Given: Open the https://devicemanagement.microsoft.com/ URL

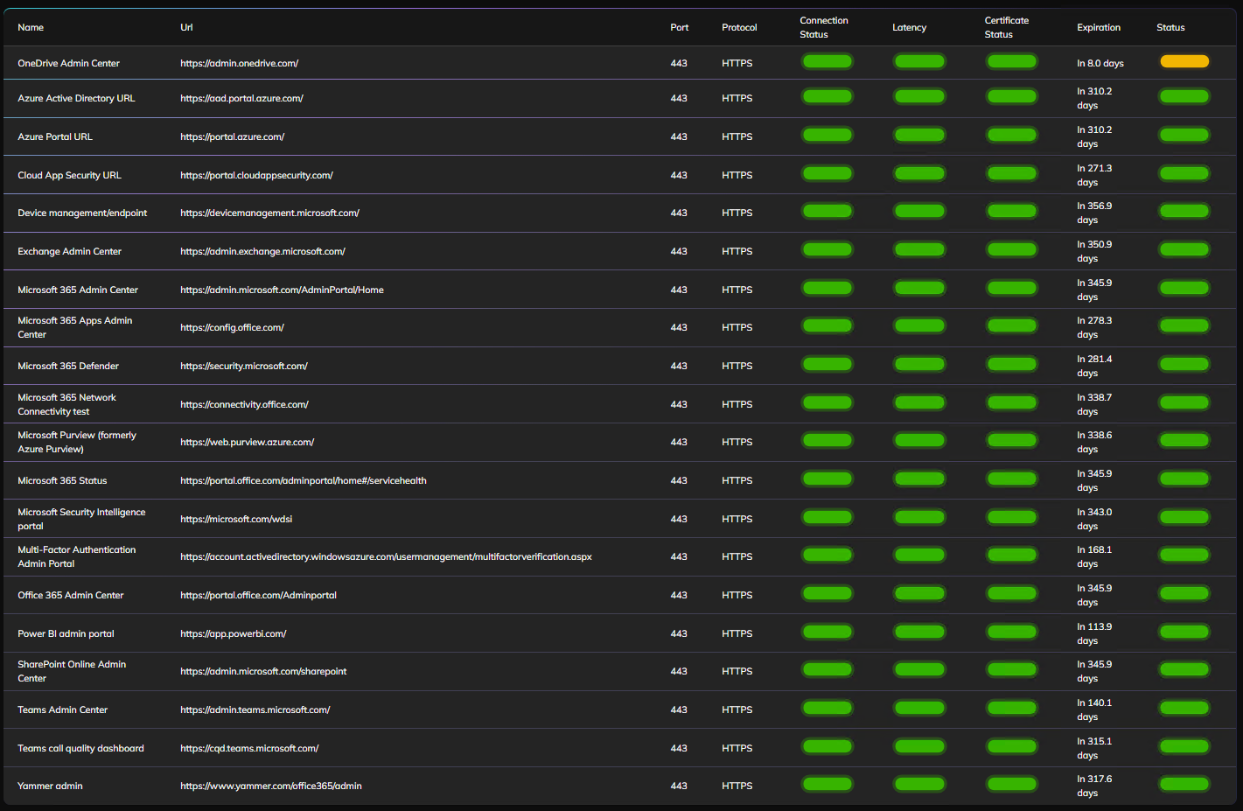Looking at the screenshot, I should [x=270, y=213].
